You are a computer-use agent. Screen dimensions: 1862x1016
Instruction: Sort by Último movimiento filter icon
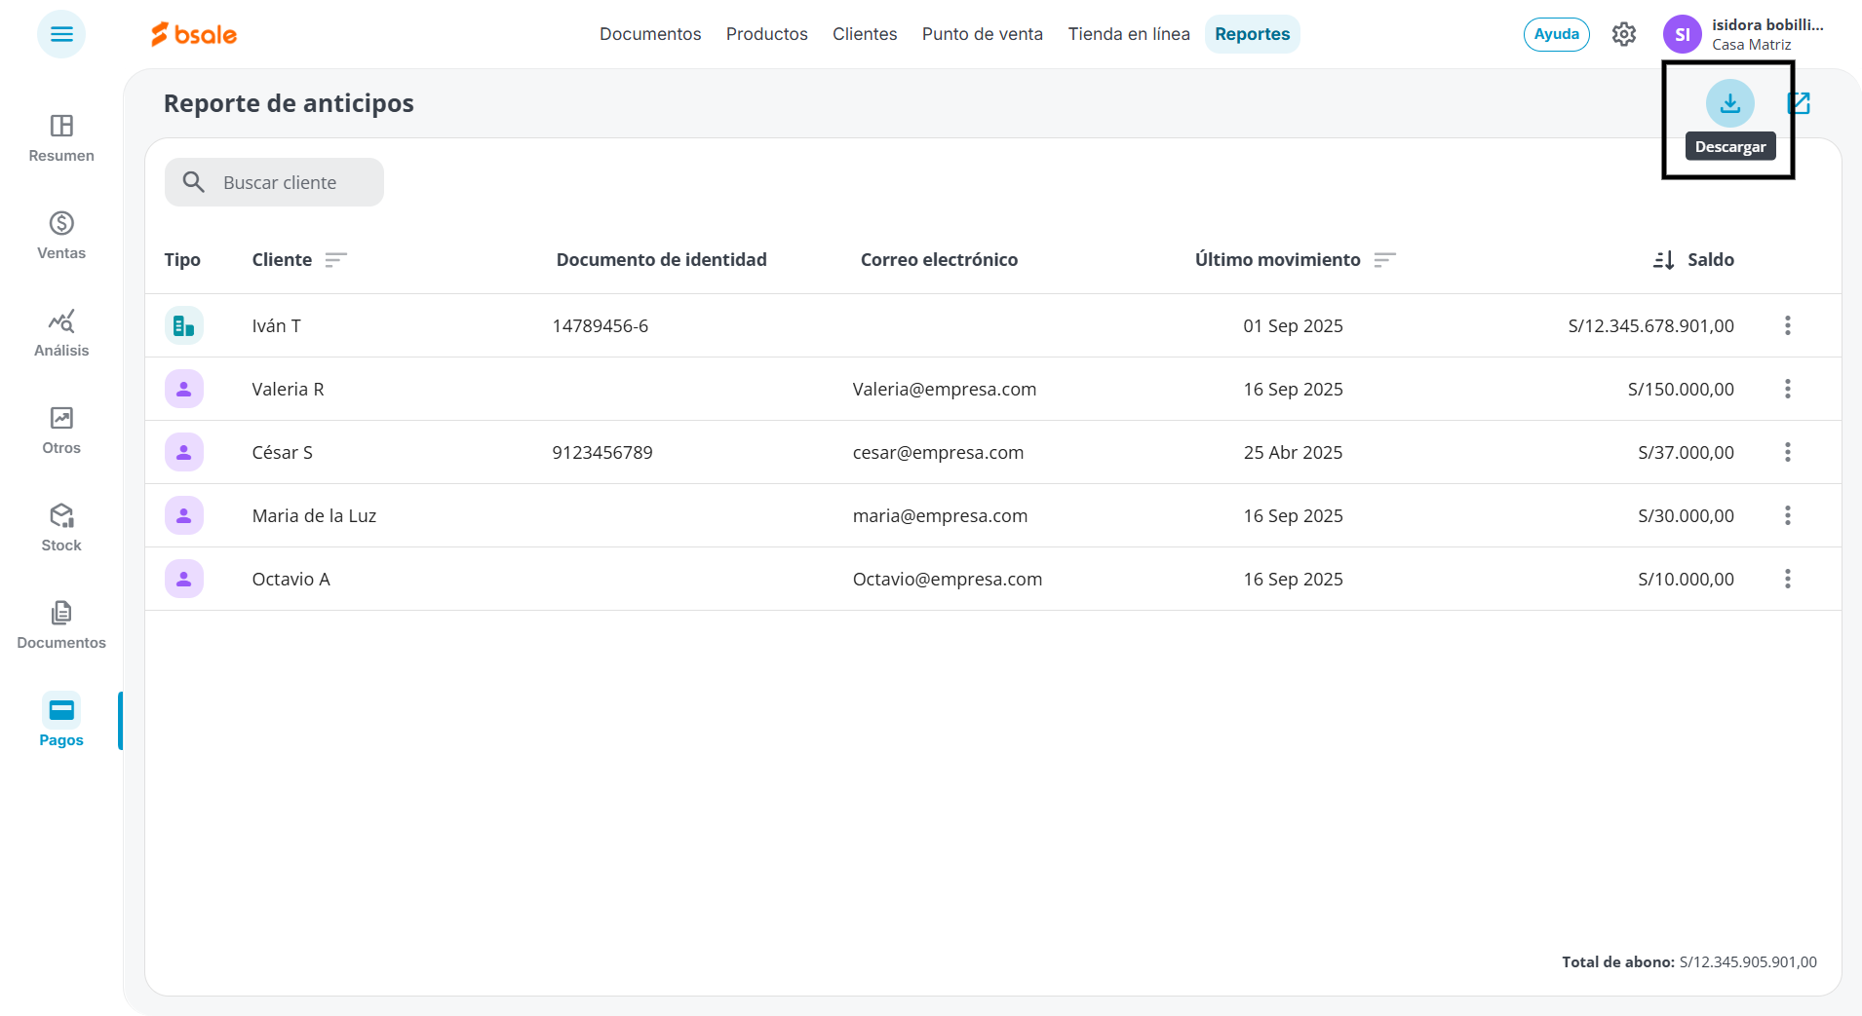coord(1384,259)
